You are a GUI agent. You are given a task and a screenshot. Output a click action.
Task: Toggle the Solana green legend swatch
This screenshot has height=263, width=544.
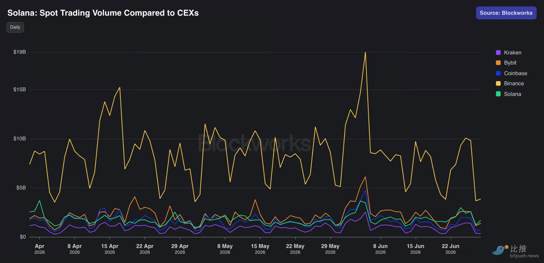coord(498,94)
